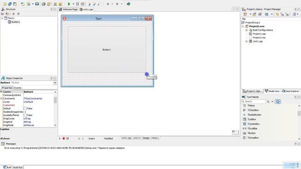Toggle the DoubleBuffered property checkbox

tap(25, 115)
